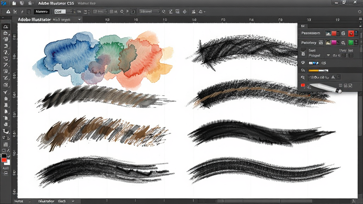This screenshot has width=363, height=204.
Task: Click the magnifier icon in the Patorfexy row
Action: click(x=343, y=42)
